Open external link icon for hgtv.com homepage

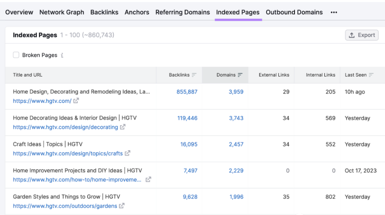[76, 101]
